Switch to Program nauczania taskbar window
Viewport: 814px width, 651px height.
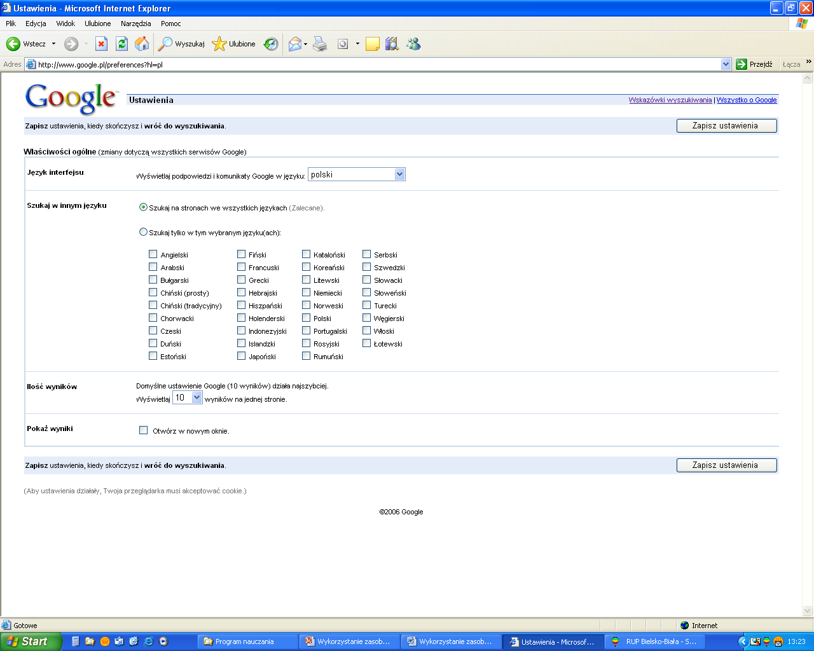point(248,641)
